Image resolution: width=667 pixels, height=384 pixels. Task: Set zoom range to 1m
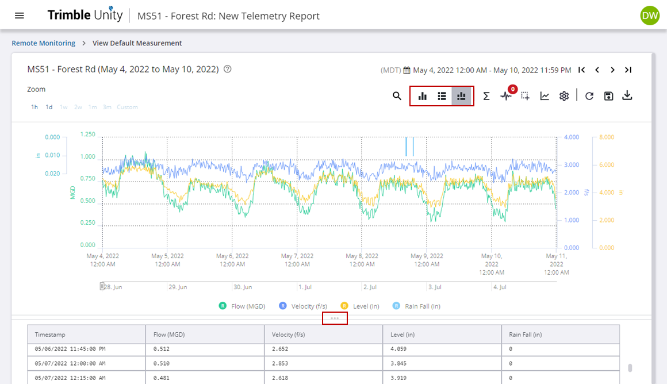pos(93,107)
